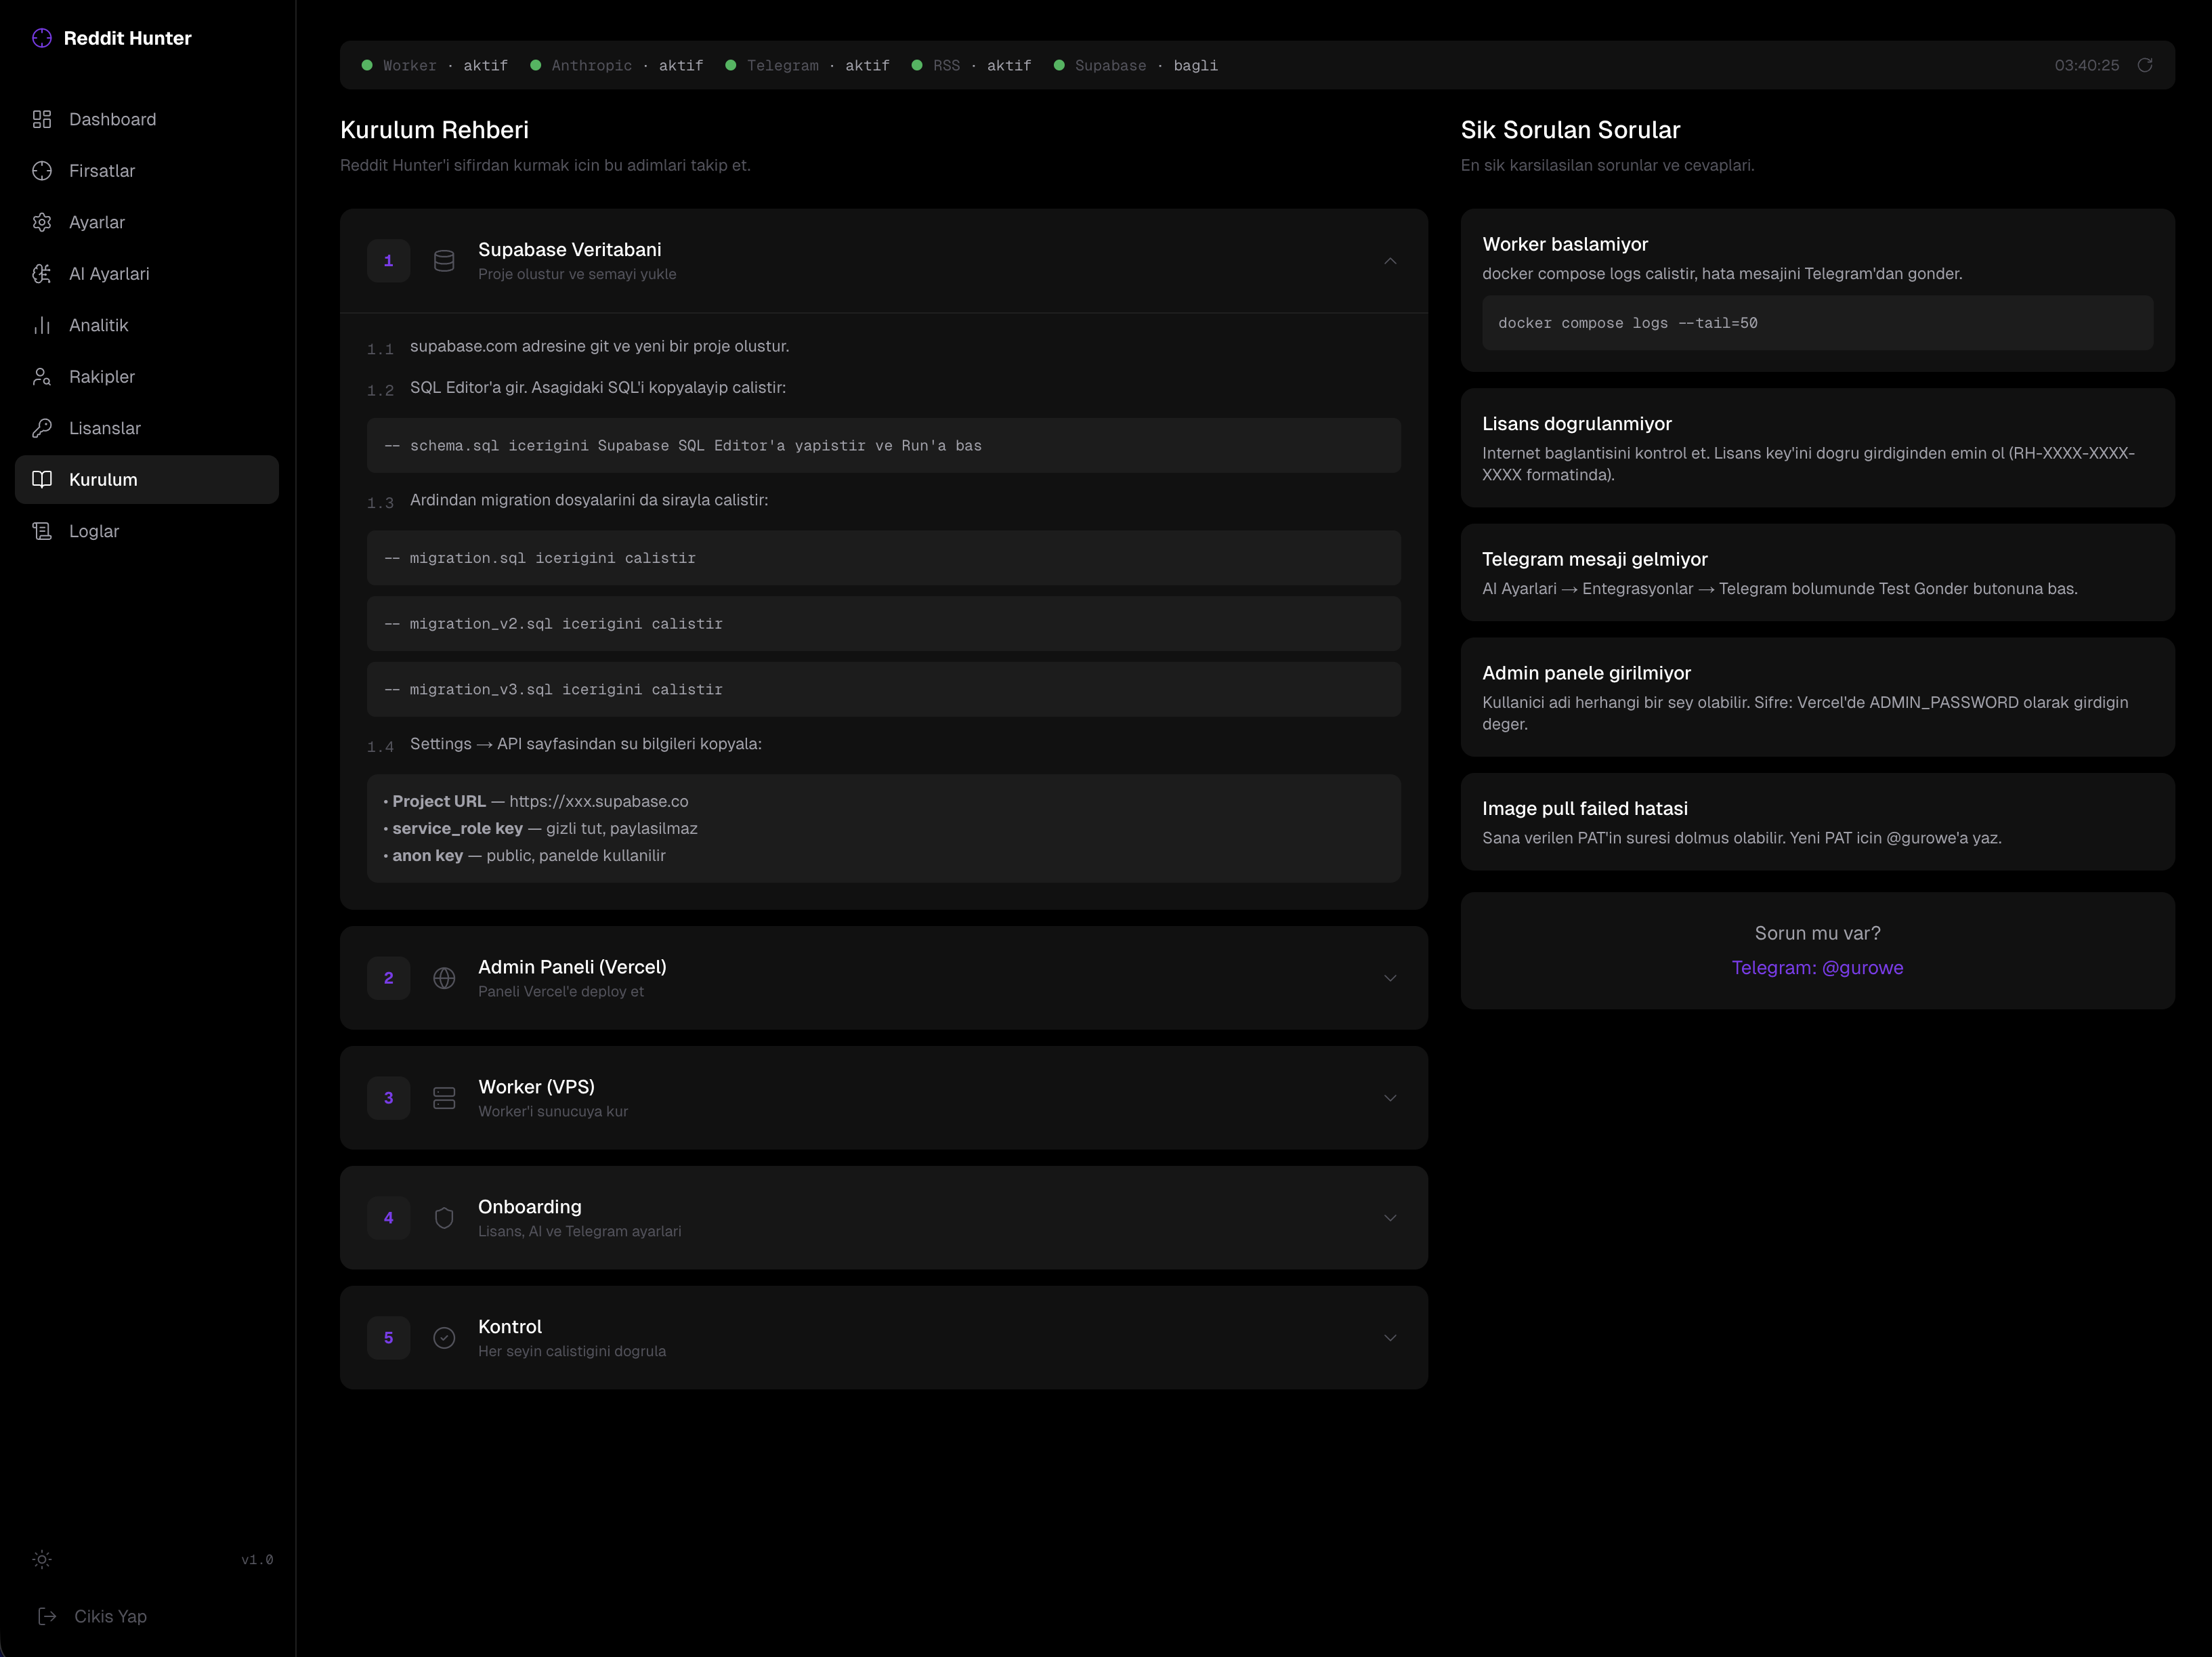The image size is (2212, 1657).
Task: Toggle the light/dark theme sun icon
Action: point(42,1559)
